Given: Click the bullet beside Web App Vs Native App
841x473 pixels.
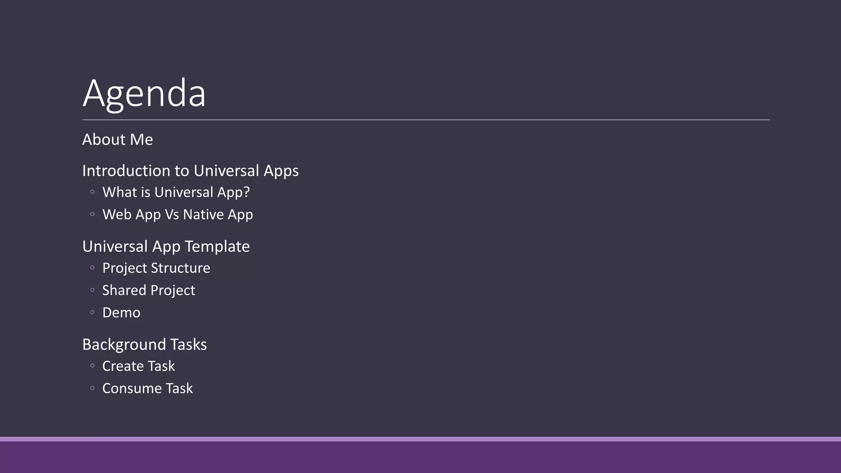Looking at the screenshot, I should pyautogui.click(x=92, y=214).
